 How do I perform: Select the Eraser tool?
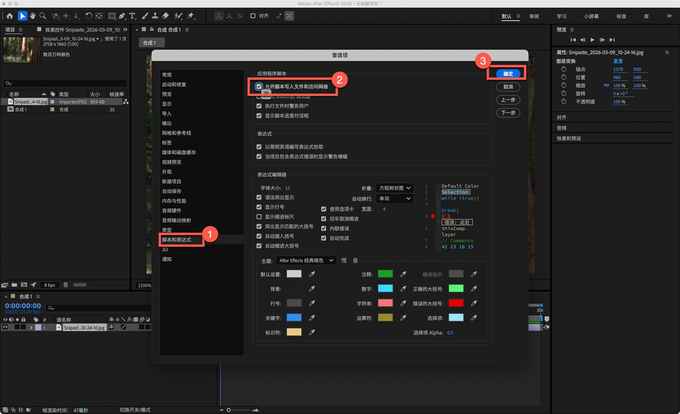tap(165, 16)
